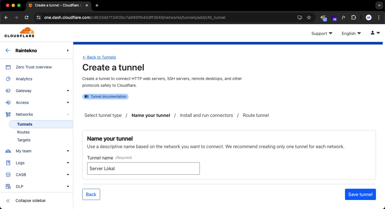
Task: Click the bookmark star icon in address bar
Action: (x=309, y=17)
